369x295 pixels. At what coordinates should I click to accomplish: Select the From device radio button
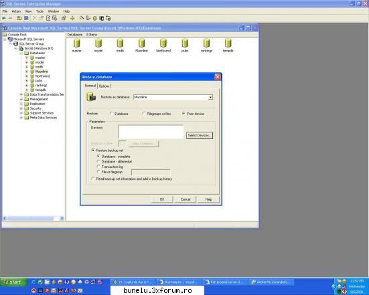tap(183, 114)
